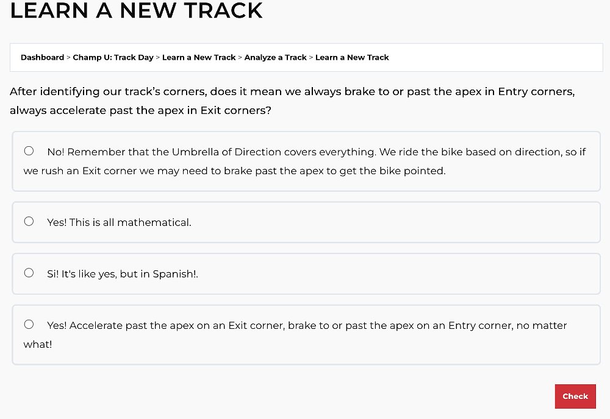Image resolution: width=610 pixels, height=419 pixels.
Task: Open the Champ U: Track Day breadcrumb link
Action: tap(113, 57)
